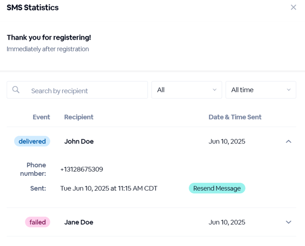Click the Recipient column header

[x=79, y=117]
